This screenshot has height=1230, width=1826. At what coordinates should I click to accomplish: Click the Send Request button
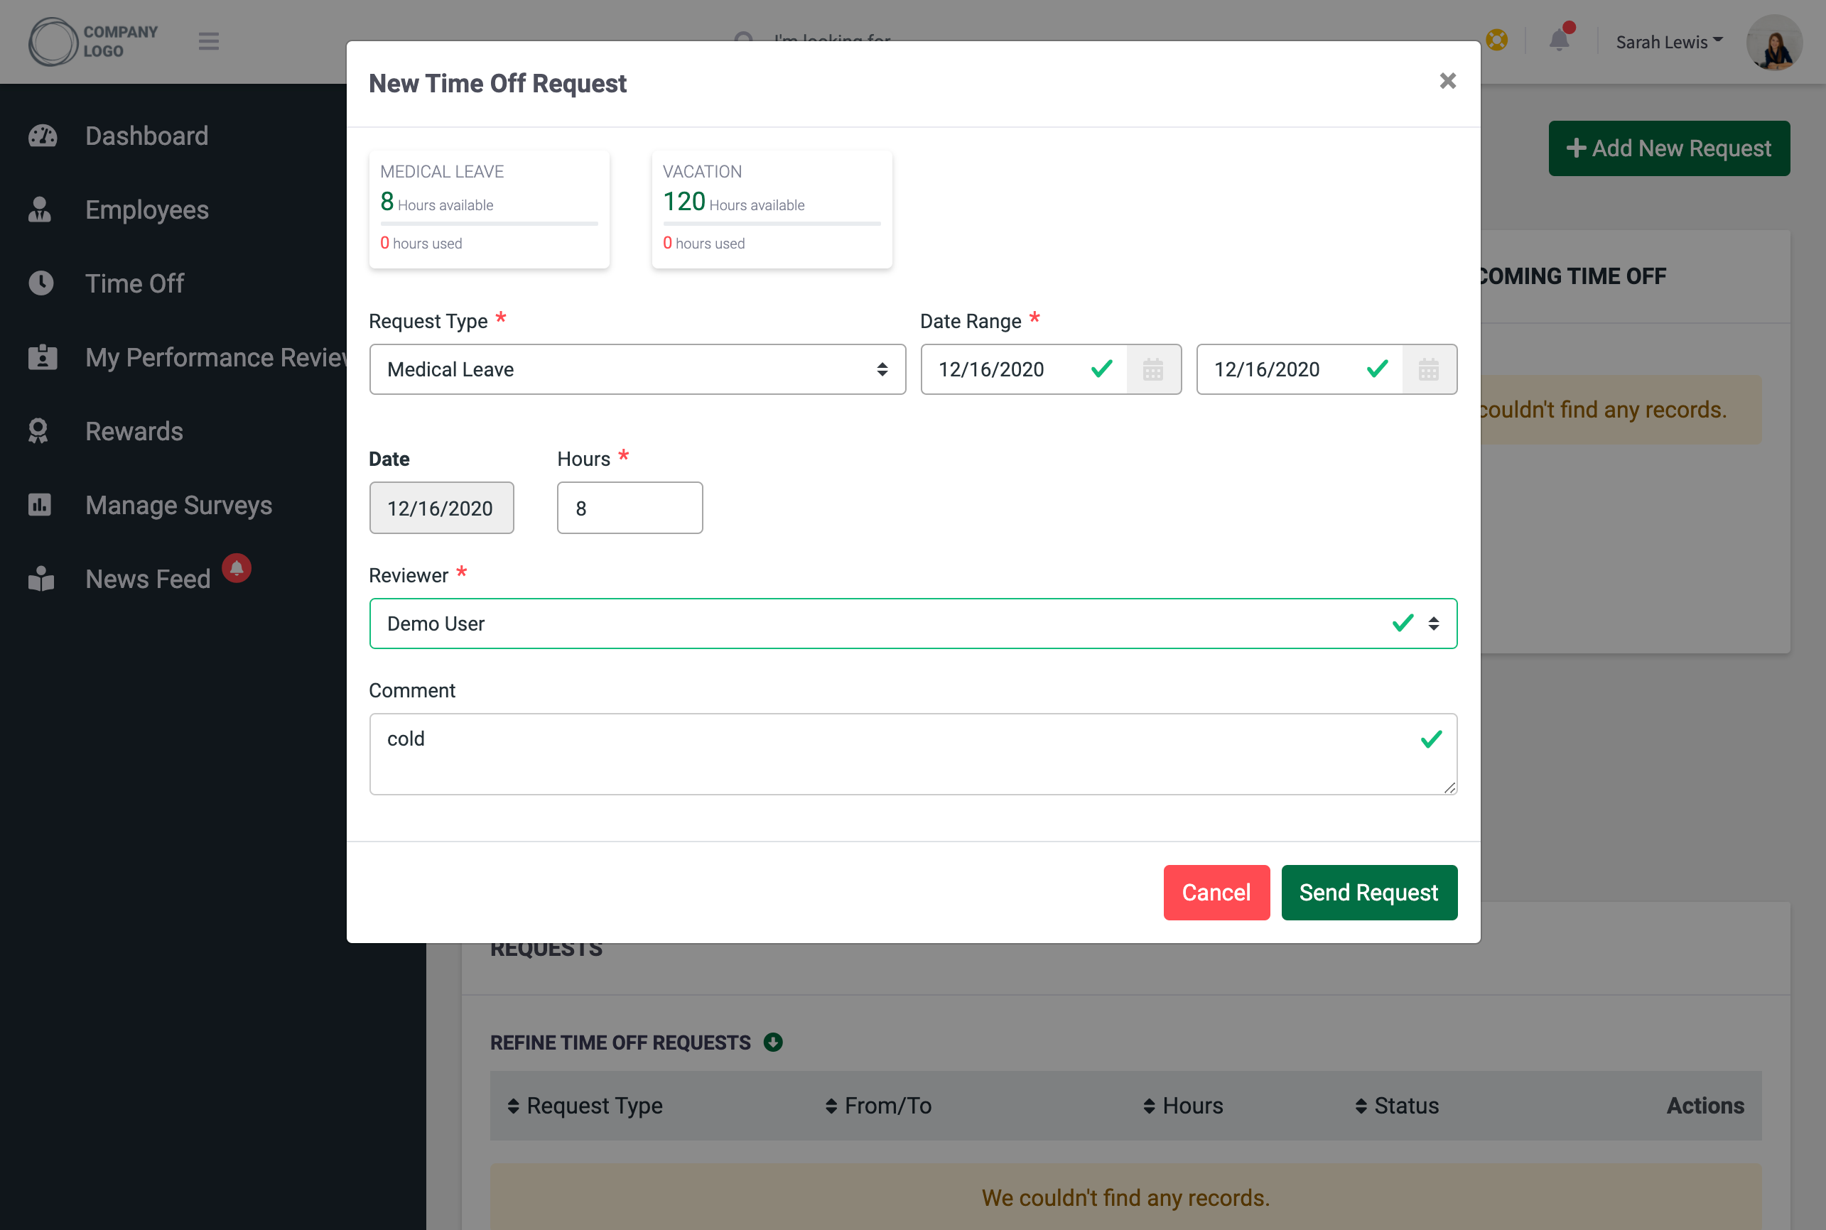pos(1369,892)
